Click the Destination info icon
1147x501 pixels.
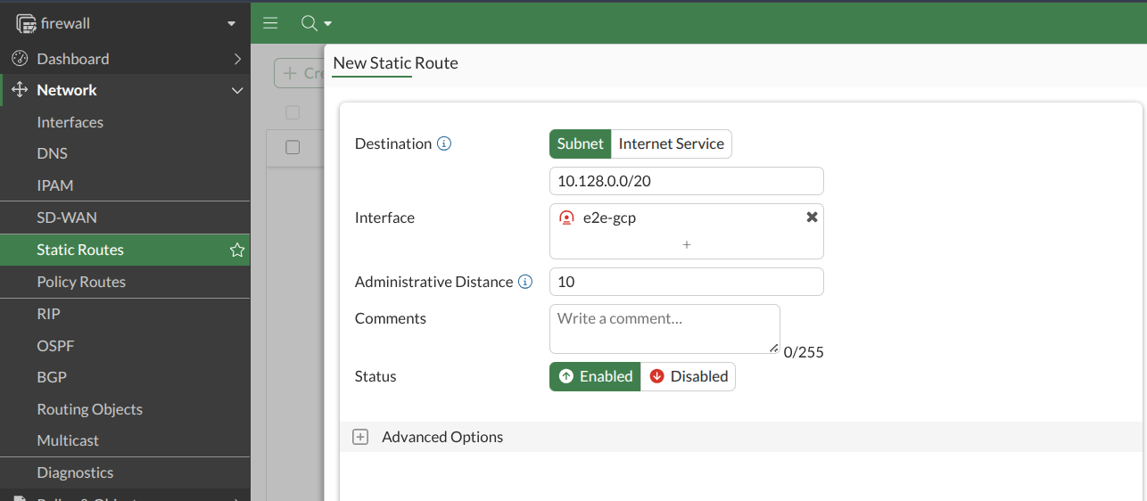coord(444,144)
